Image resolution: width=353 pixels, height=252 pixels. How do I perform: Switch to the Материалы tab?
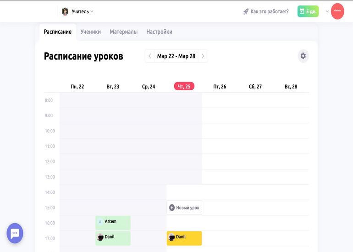[123, 32]
